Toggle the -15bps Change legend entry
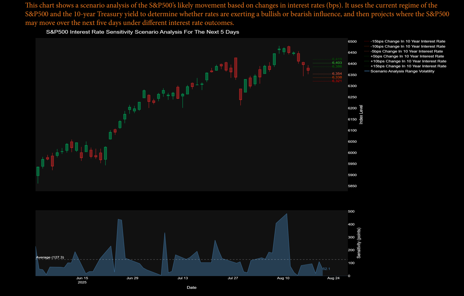This screenshot has width=464, height=296. coord(405,41)
